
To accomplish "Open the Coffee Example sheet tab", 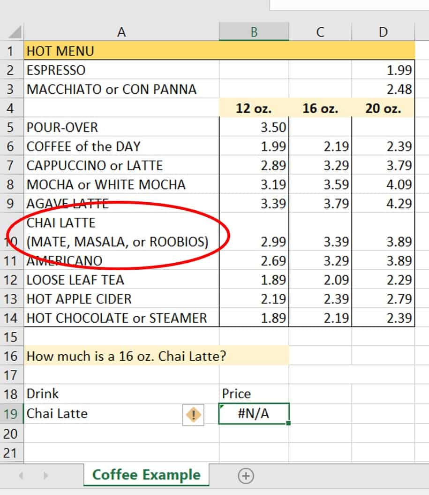I will click(146, 475).
